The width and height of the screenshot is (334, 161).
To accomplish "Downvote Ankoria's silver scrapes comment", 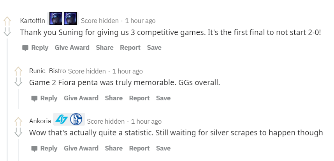I will coord(18,132).
